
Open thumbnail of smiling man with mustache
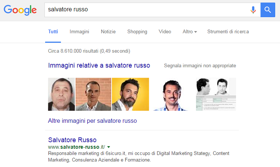pos(171,94)
